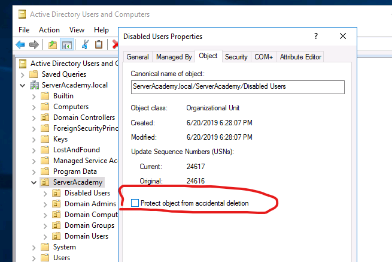Click the Active Directory title bar icon
The height and width of the screenshot is (262, 392).
click(22, 14)
